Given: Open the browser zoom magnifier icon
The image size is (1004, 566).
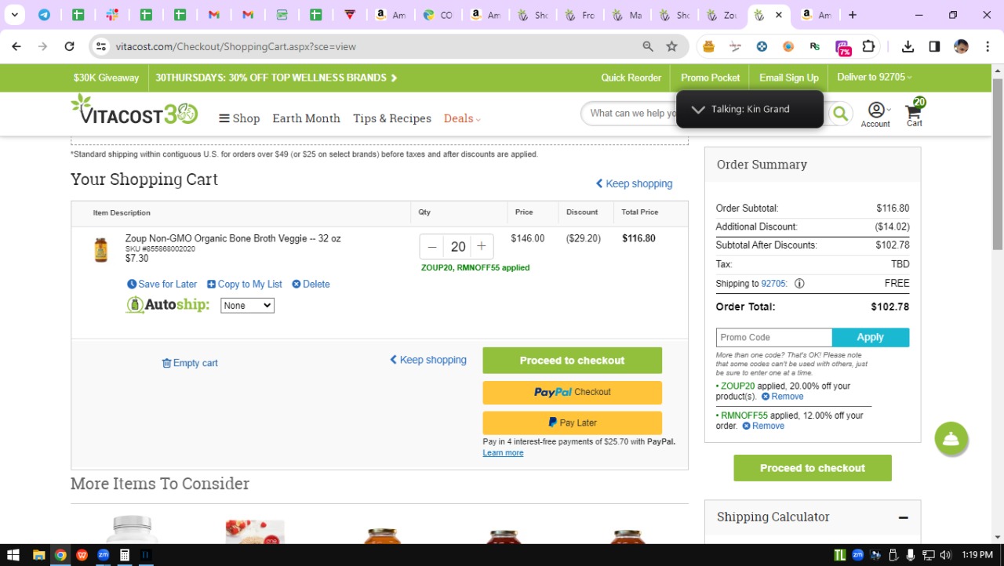Looking at the screenshot, I should (x=648, y=46).
